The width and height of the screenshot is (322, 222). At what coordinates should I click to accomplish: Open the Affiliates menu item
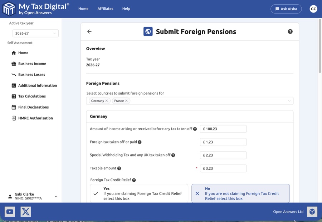105,9
